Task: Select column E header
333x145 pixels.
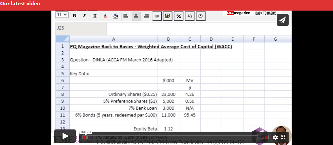Action: tap(233, 39)
